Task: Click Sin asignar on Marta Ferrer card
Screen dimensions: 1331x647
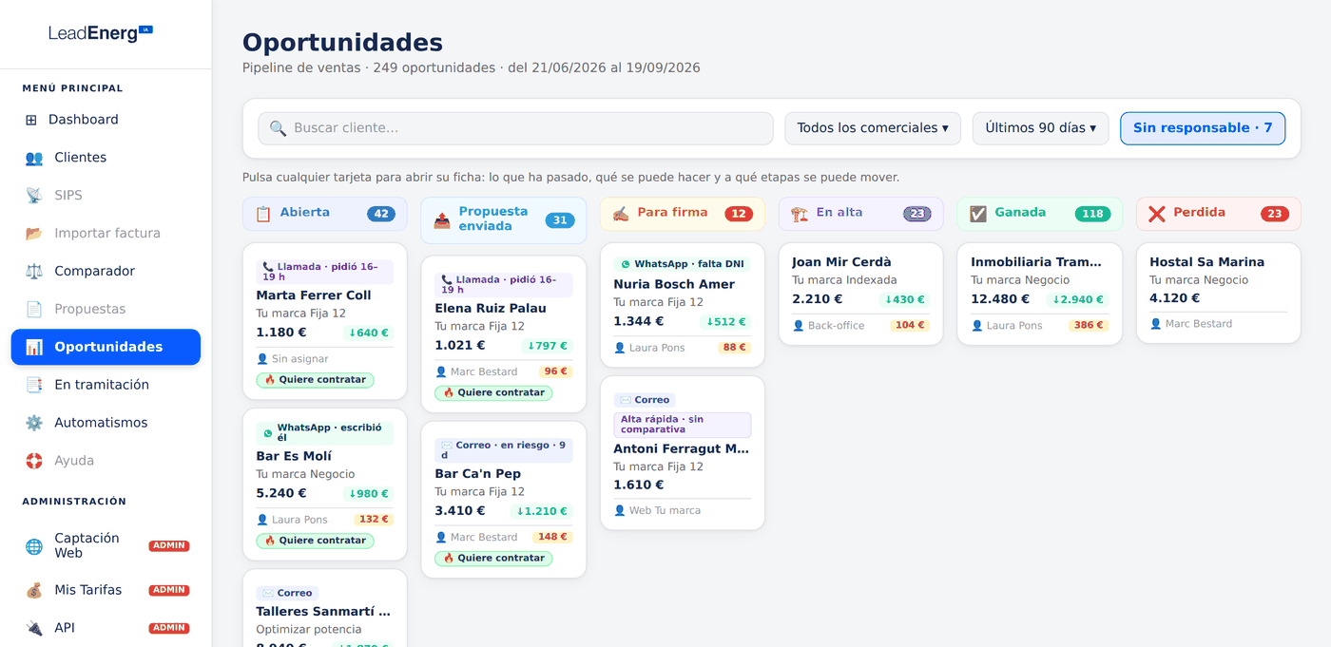Action: [x=293, y=359]
